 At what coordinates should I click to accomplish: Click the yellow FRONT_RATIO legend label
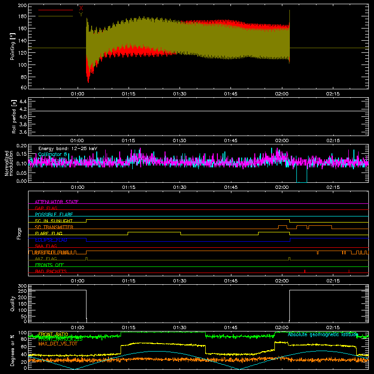pyautogui.click(x=53, y=334)
